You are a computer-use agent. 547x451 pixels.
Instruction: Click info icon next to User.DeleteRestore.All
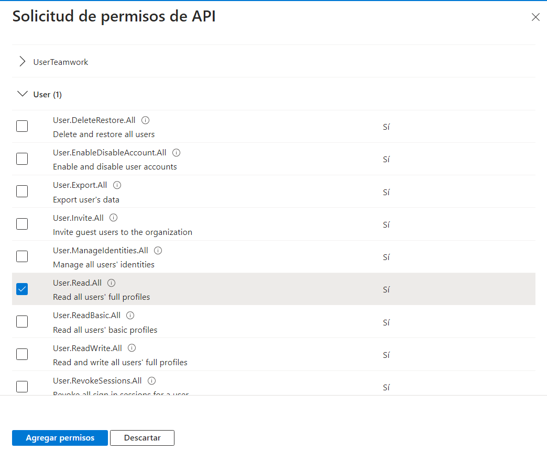[146, 120]
